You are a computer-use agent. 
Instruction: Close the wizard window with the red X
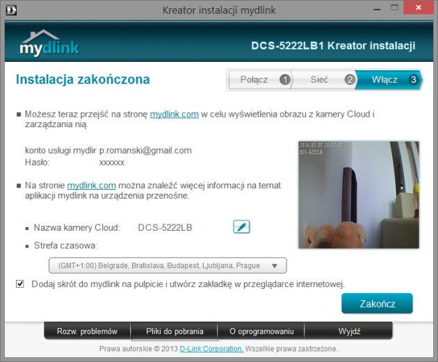[x=419, y=8]
